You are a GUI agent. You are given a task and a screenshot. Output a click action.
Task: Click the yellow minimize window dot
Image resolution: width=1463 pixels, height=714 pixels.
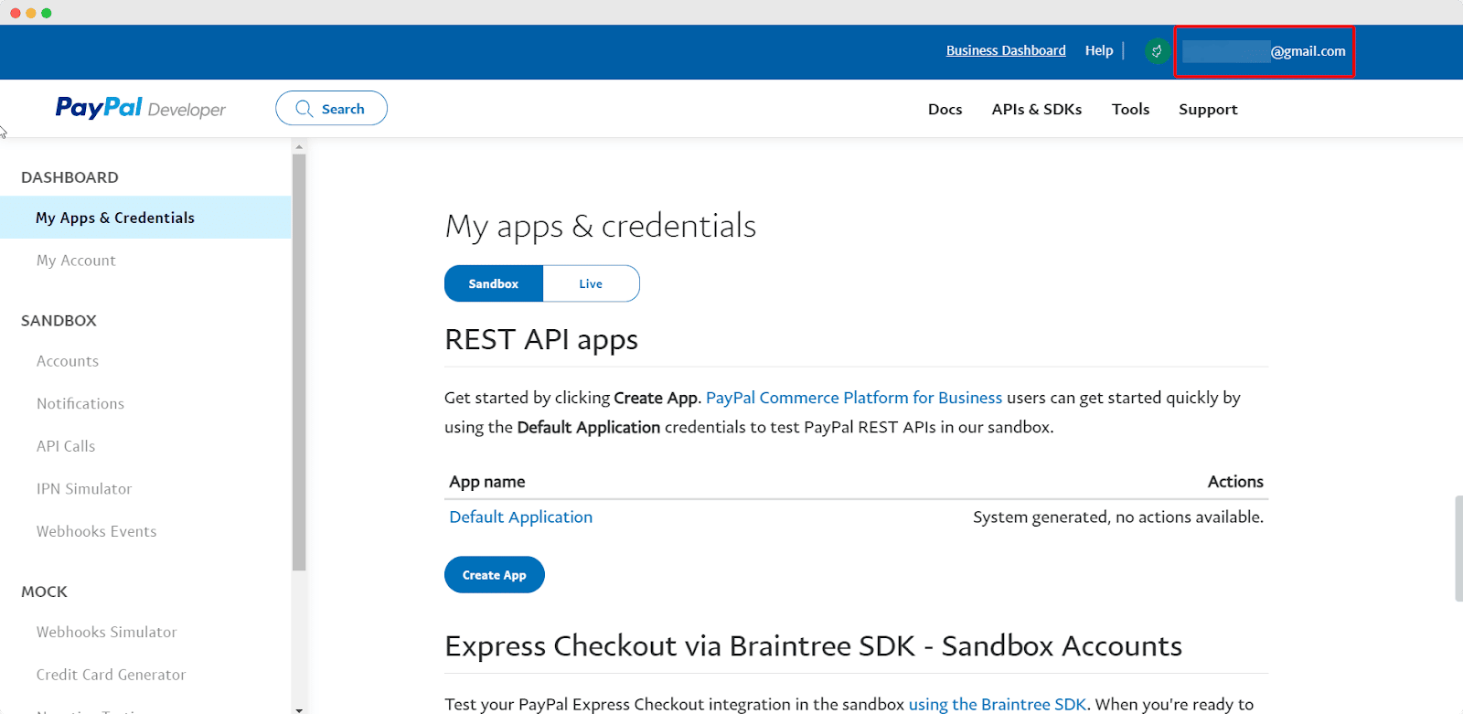point(30,13)
